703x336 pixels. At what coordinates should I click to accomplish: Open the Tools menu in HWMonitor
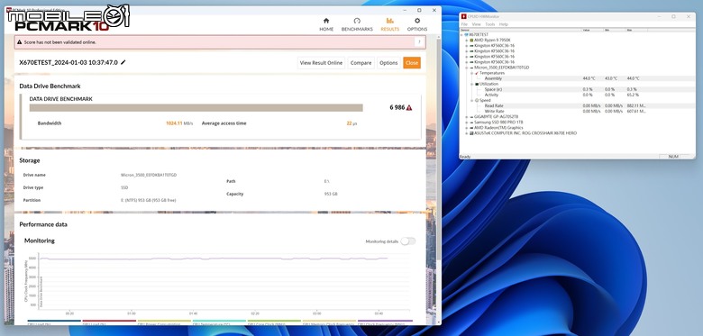(x=490, y=24)
